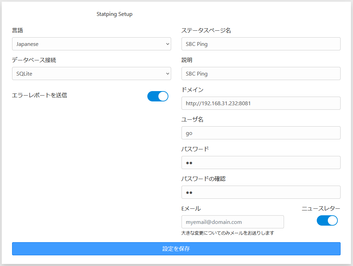Screen dimensions: 353x266
Task: Click the Eメール field myemail@domain.com
Action: click(x=233, y=222)
